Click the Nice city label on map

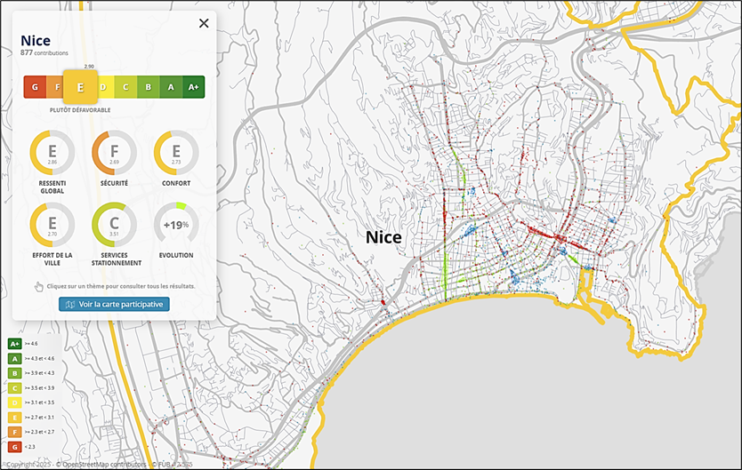383,237
